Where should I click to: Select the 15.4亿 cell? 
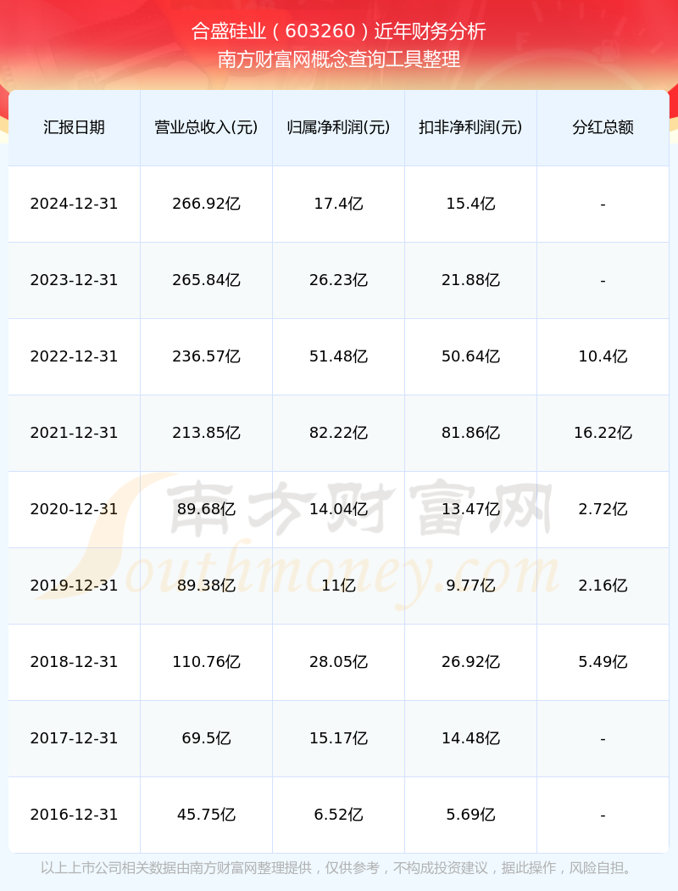point(471,204)
